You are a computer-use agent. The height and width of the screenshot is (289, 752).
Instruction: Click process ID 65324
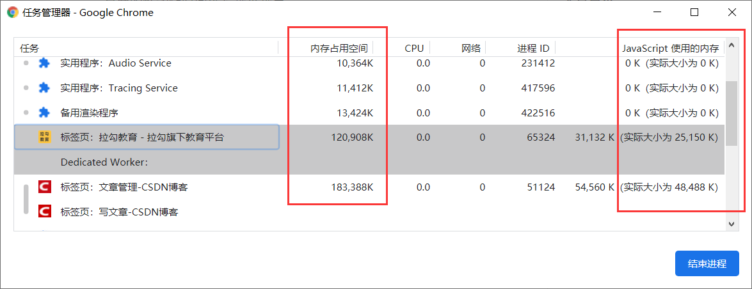(541, 137)
